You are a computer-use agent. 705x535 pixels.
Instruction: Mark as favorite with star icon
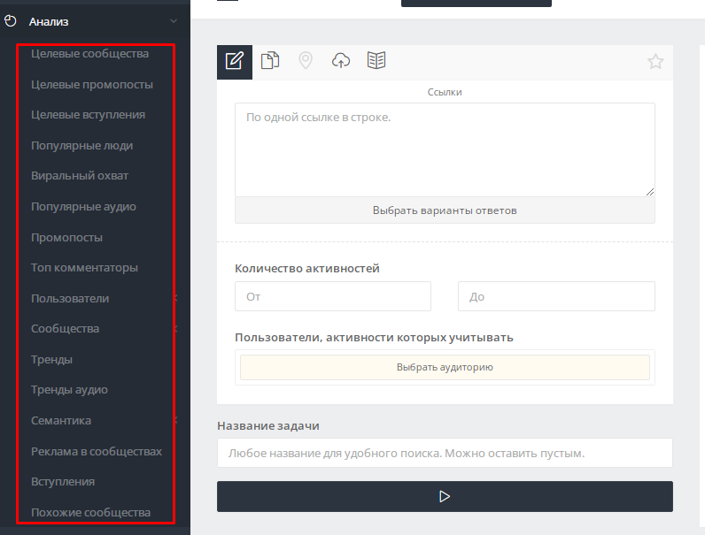[655, 61]
